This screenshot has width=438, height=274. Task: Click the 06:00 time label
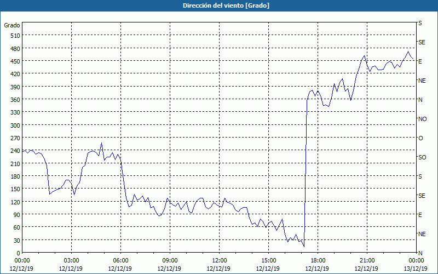pos(120,261)
